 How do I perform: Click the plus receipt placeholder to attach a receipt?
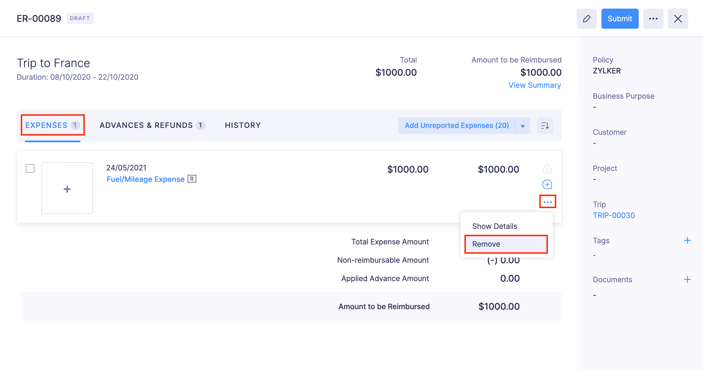tap(67, 188)
